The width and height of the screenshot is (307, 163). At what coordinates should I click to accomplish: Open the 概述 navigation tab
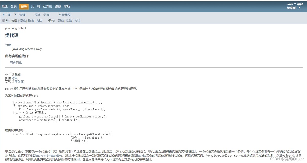click(x=5, y=6)
